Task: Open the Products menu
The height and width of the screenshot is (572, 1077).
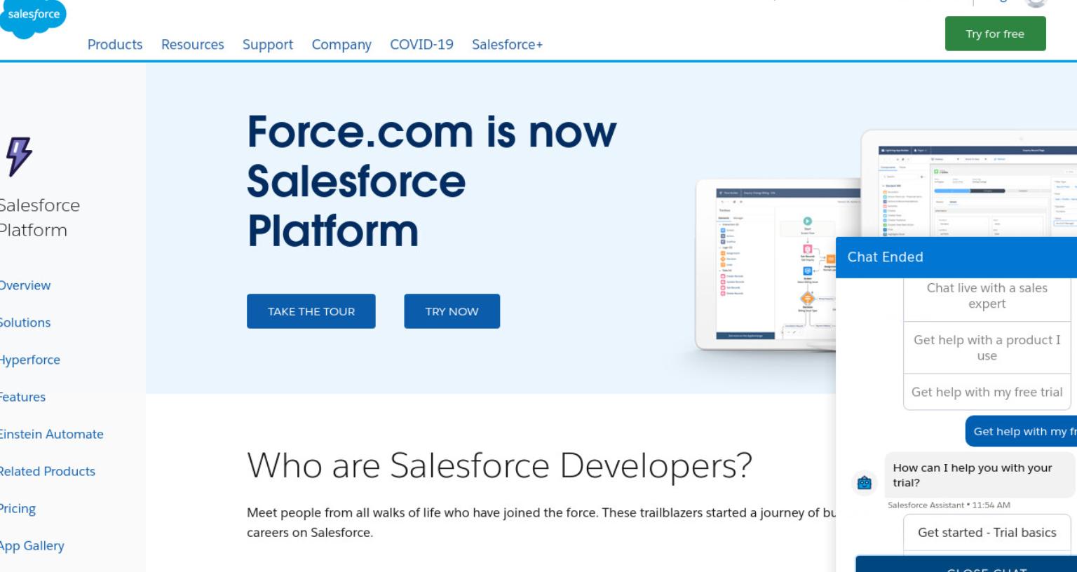Action: coord(115,44)
